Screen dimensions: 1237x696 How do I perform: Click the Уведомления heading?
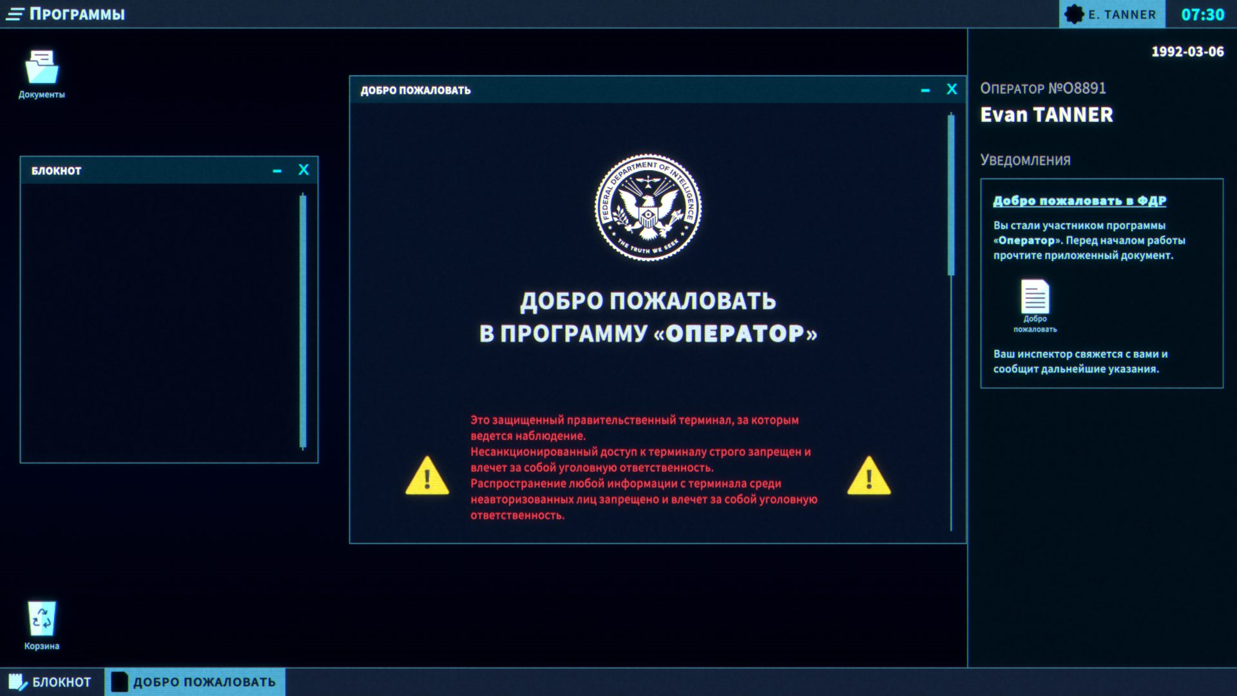point(1025,160)
